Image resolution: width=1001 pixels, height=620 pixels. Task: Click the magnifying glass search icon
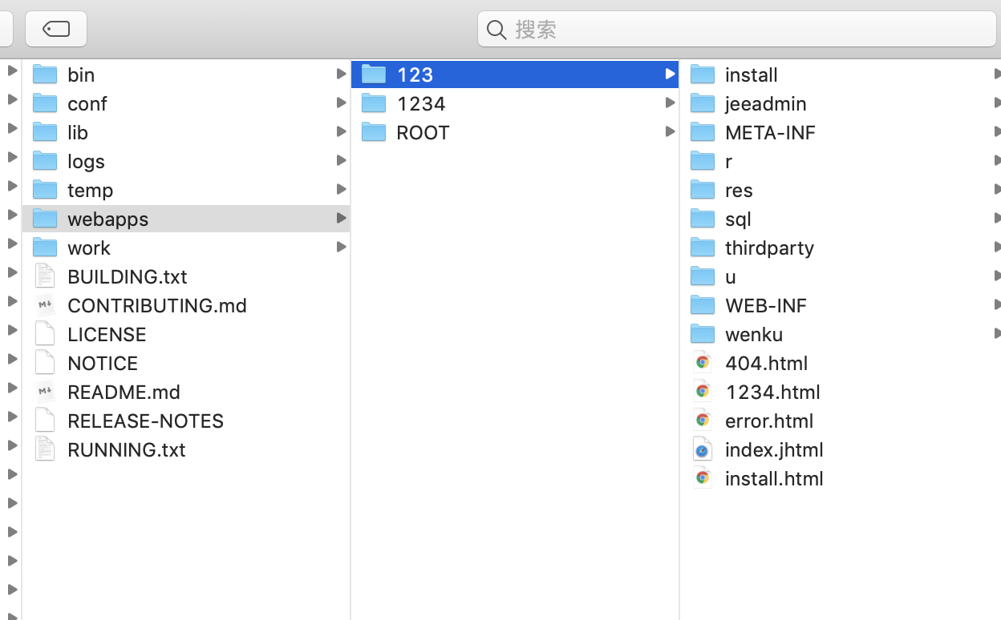496,30
